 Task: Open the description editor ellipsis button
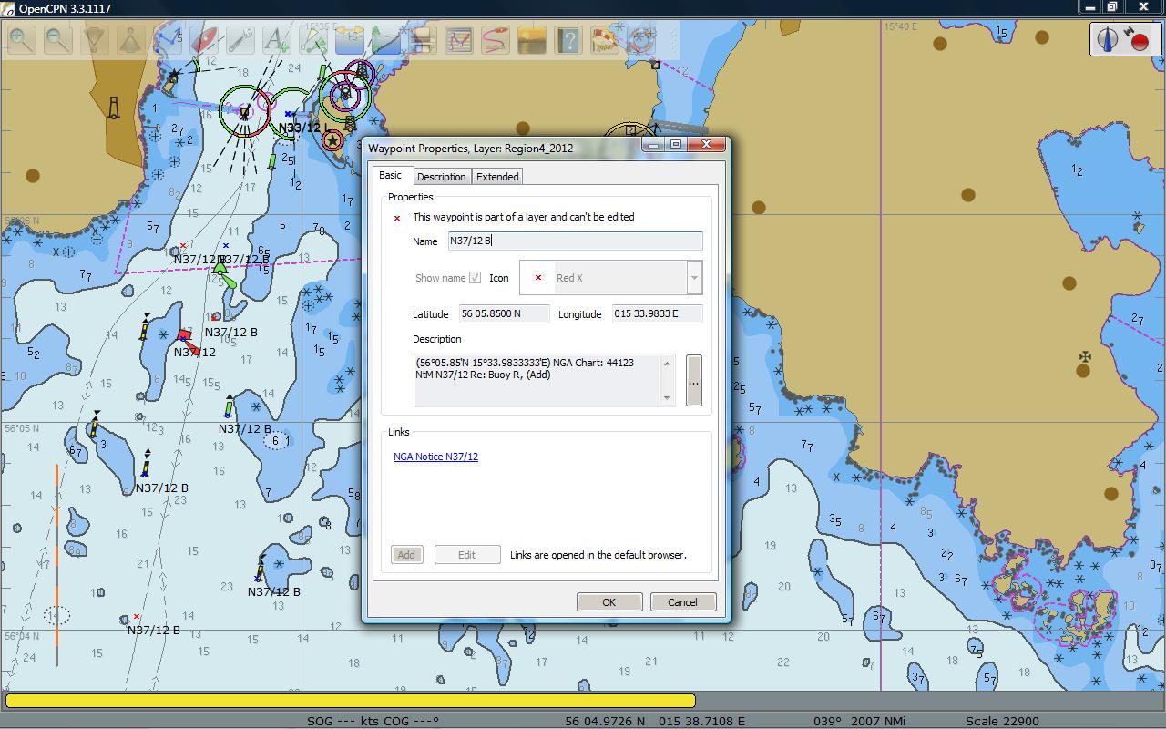[694, 381]
